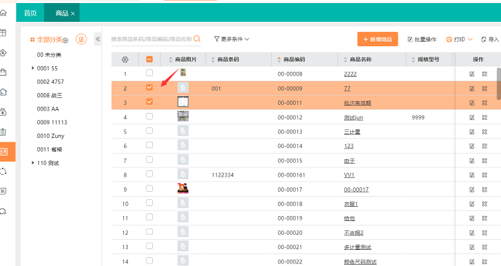Check the box for row 4 (00-00012)
501x266 pixels.
pos(149,116)
